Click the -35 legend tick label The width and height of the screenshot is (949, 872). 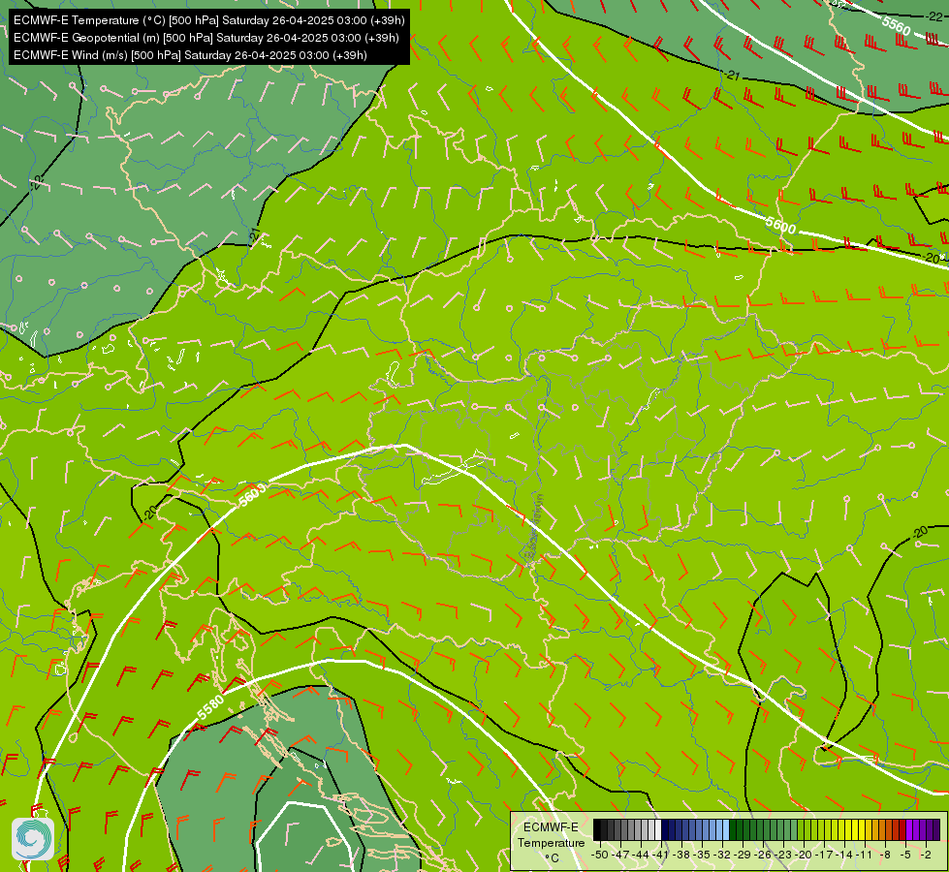[x=702, y=855]
